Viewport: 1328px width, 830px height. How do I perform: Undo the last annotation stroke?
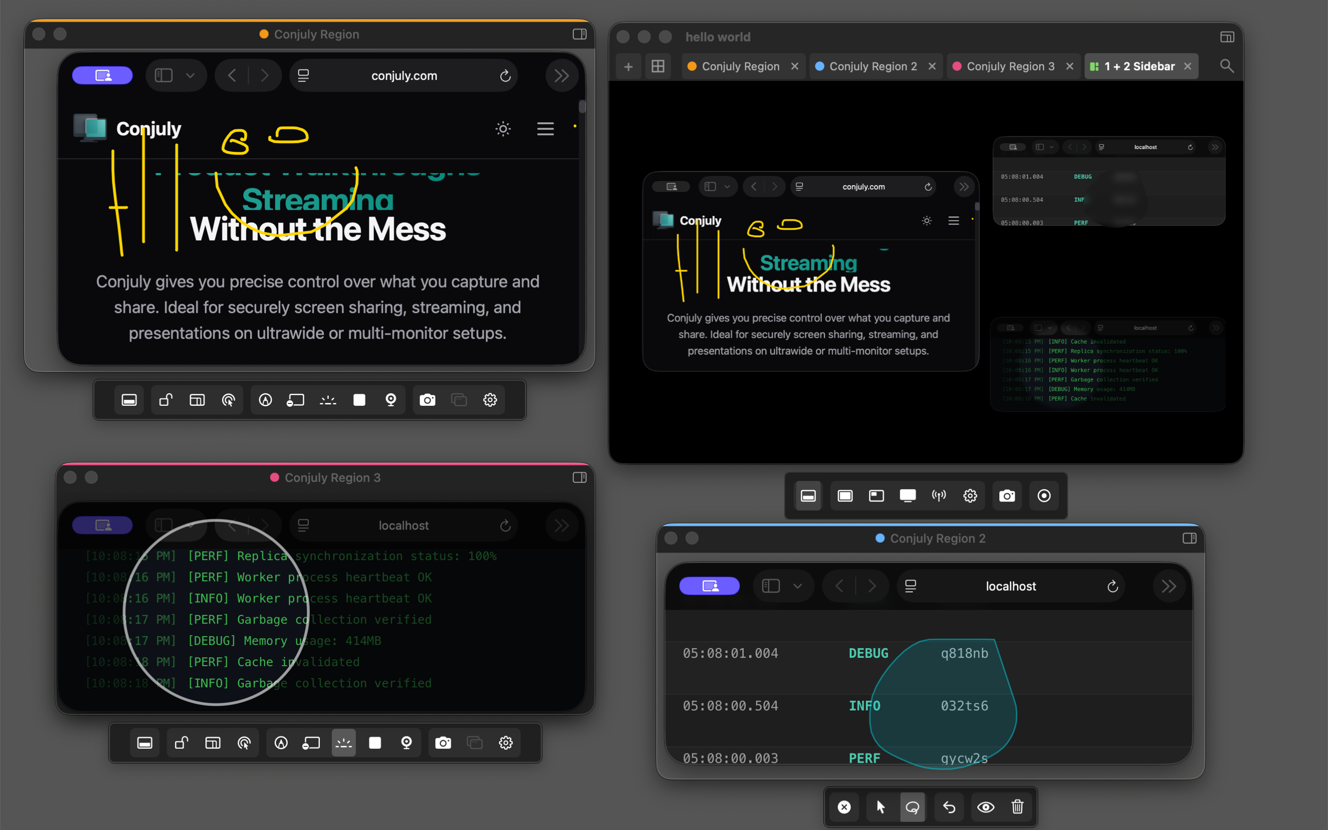click(x=949, y=807)
